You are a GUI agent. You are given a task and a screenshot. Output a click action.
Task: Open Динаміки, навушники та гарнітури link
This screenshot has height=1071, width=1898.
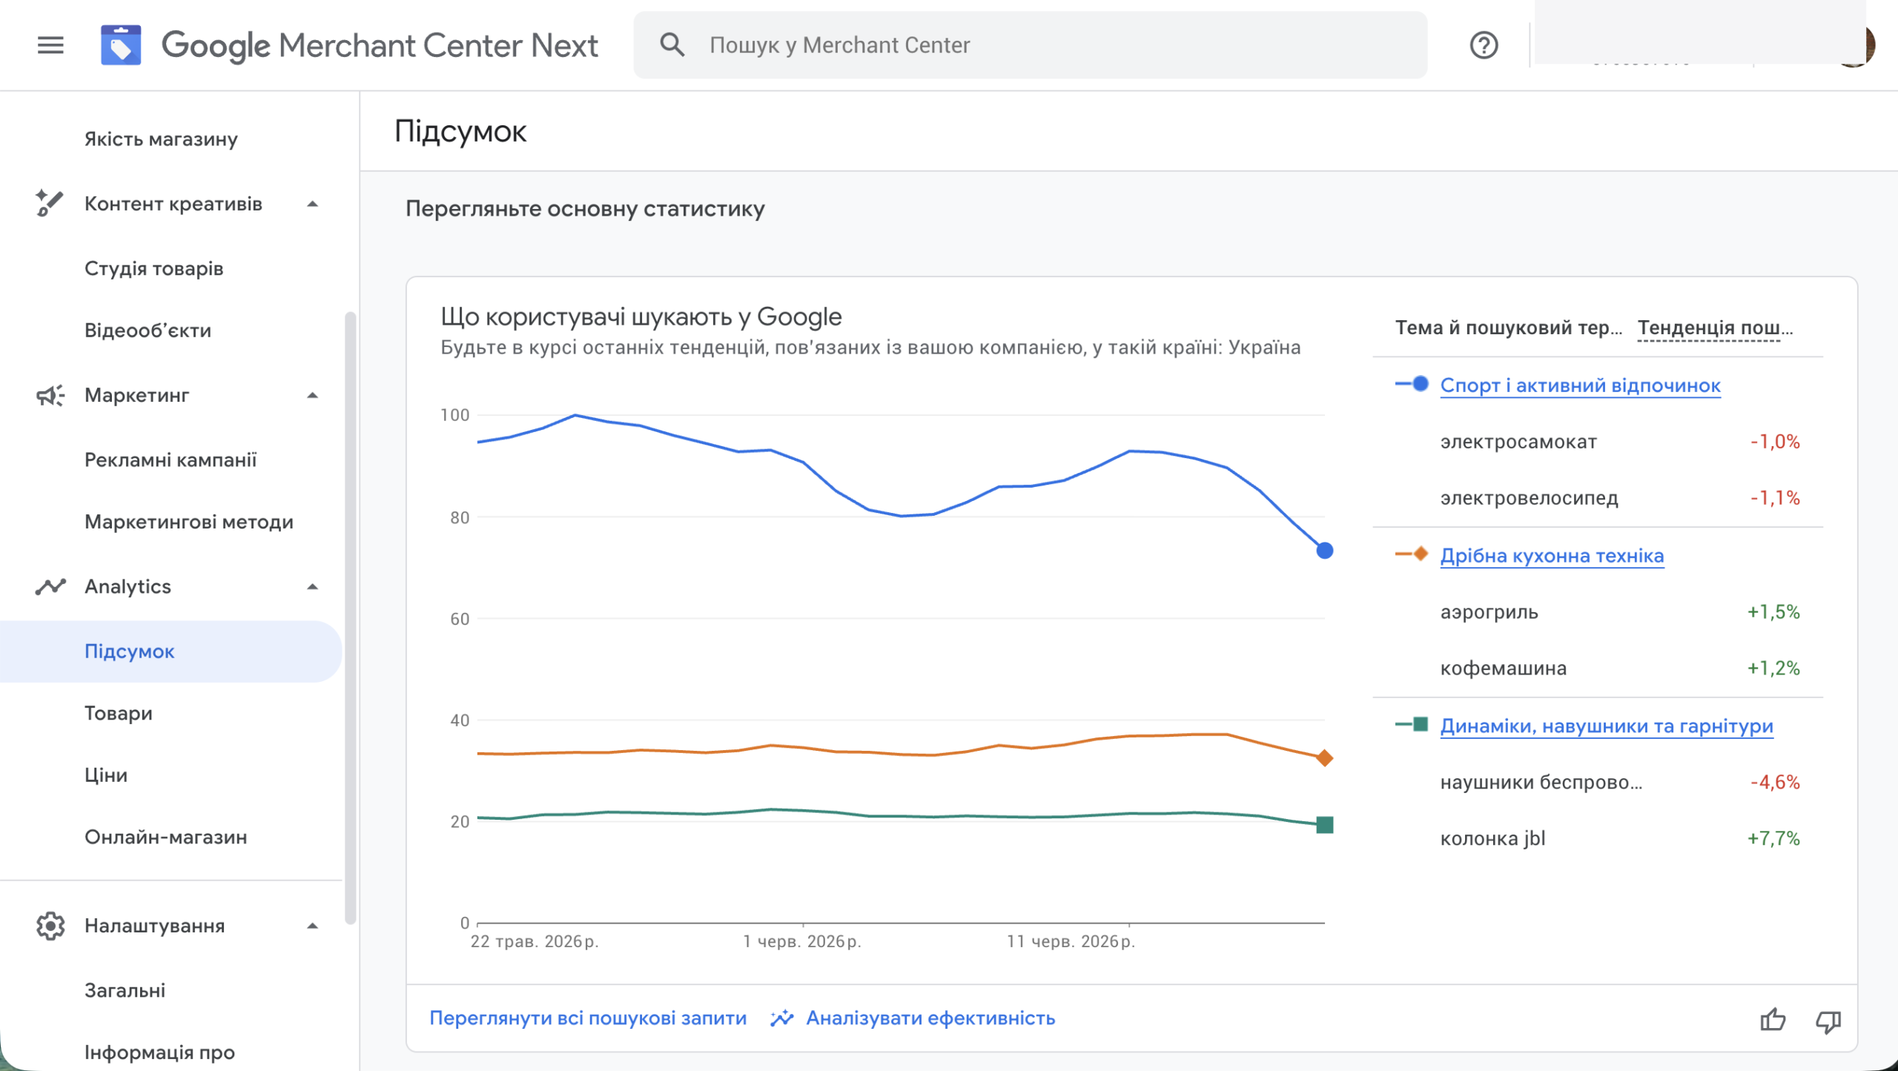pos(1607,726)
